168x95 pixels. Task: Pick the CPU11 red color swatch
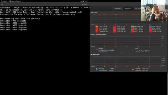(x=132, y=30)
